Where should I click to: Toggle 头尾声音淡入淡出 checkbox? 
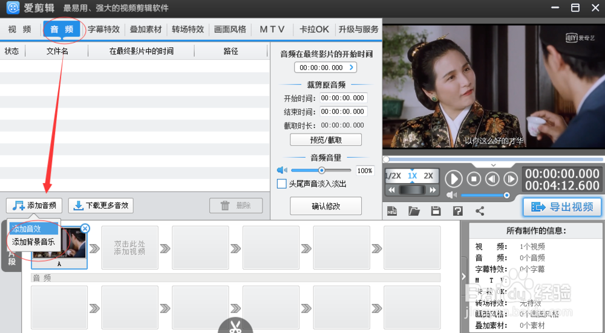(281, 184)
